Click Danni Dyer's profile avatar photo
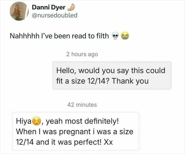This screenshot has height=154, width=185. coord(18,11)
